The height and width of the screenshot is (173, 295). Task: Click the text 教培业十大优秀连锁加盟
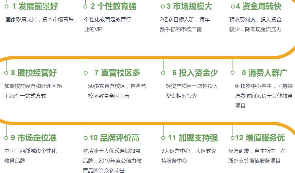112,151
